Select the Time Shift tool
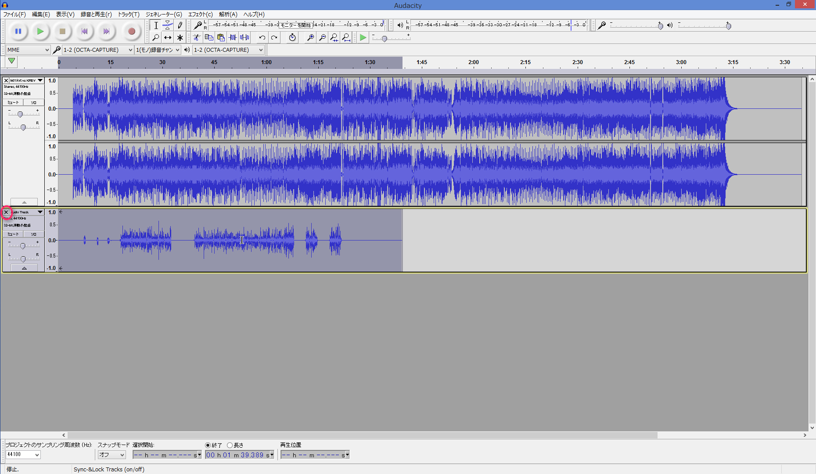 point(168,38)
